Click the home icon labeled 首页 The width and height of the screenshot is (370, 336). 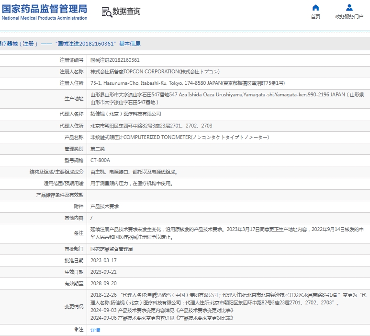pos(315,8)
